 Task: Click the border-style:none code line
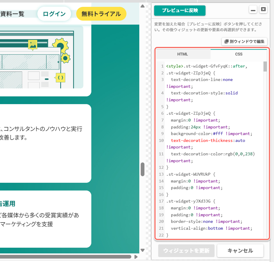point(207,222)
